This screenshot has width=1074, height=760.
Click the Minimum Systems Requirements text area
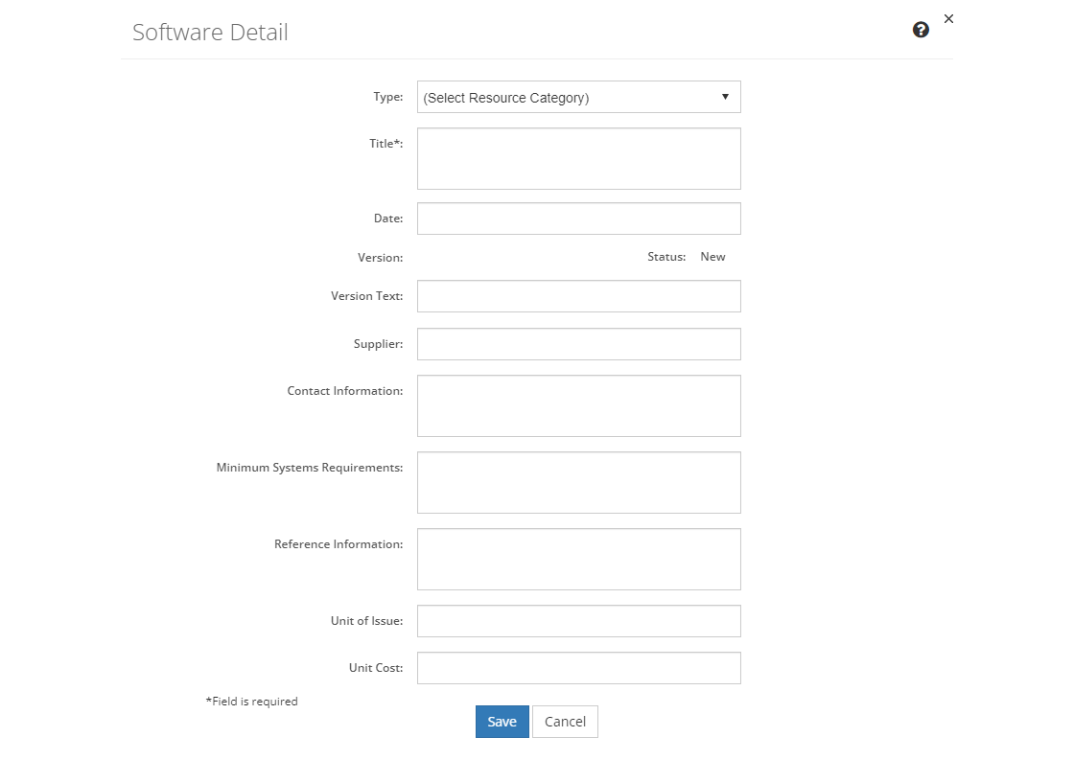pyautogui.click(x=579, y=483)
